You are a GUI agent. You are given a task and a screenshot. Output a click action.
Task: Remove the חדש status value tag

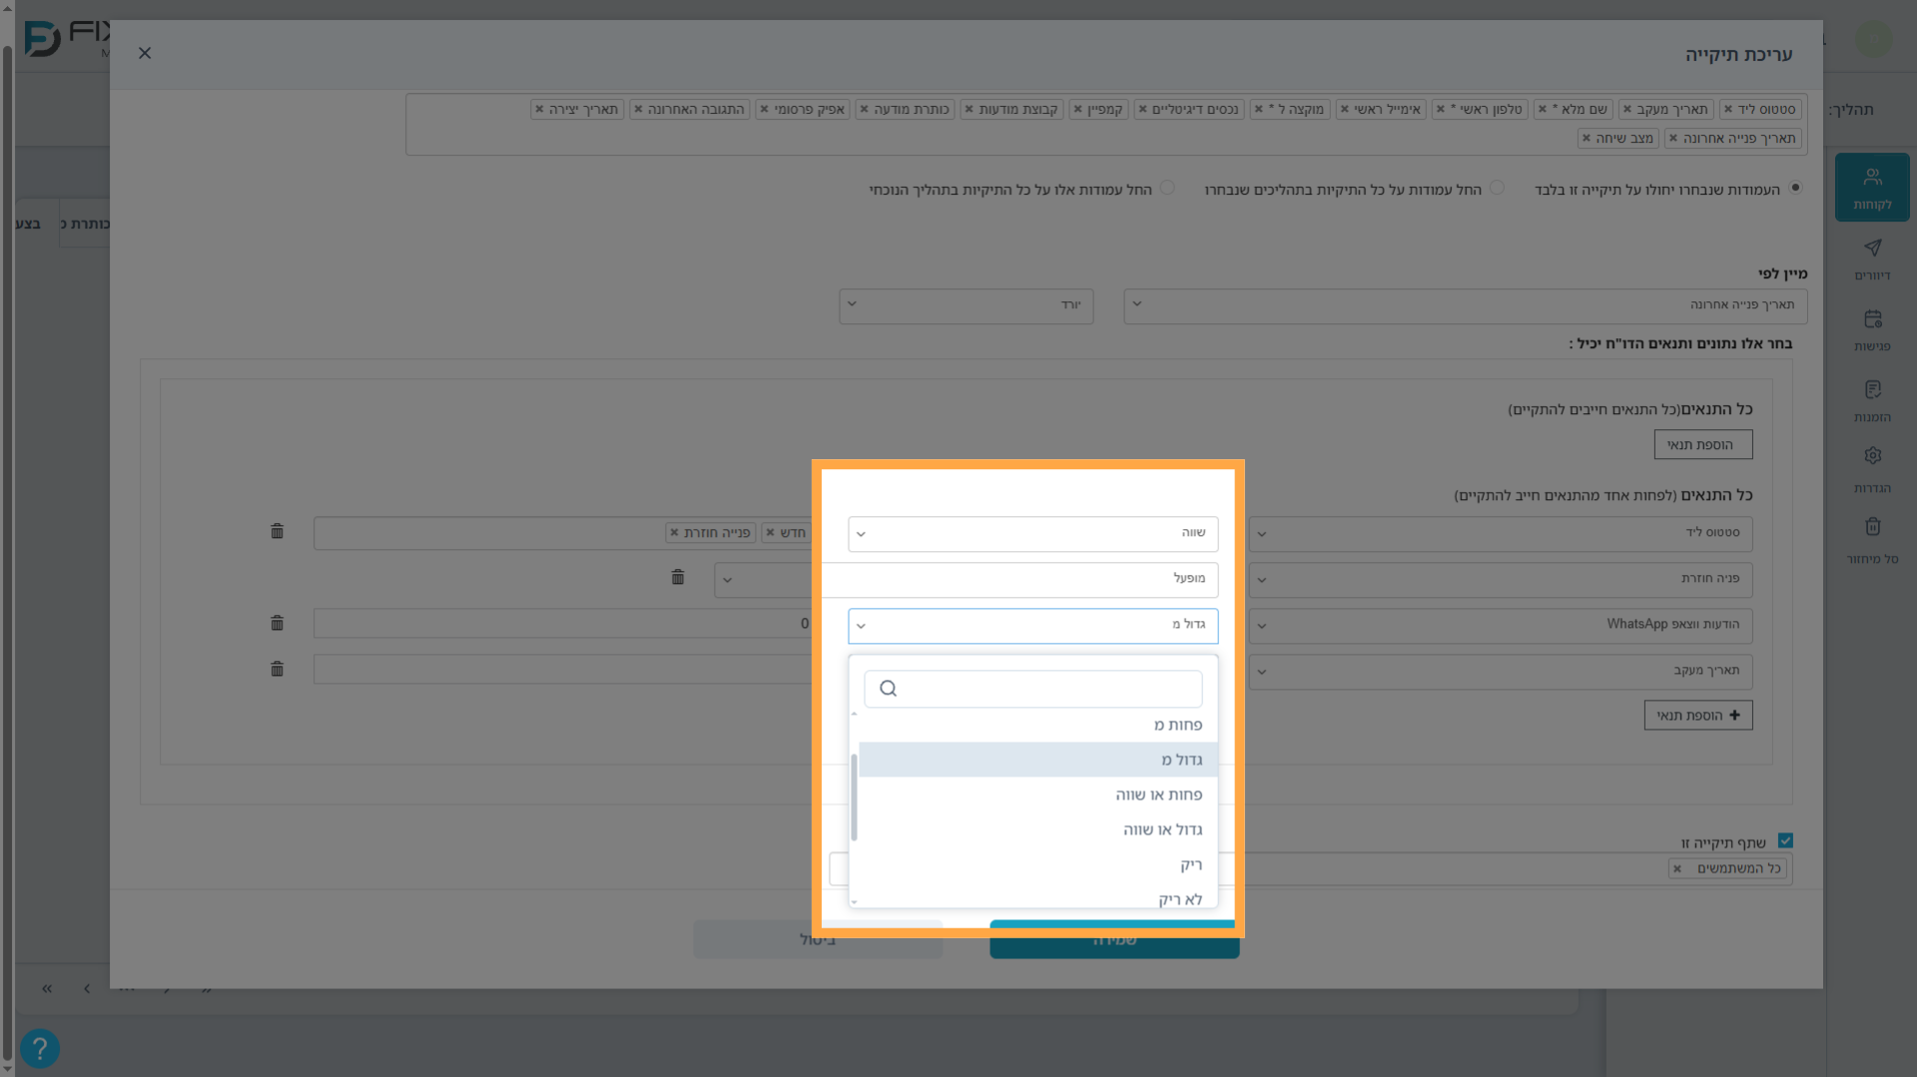771,533
